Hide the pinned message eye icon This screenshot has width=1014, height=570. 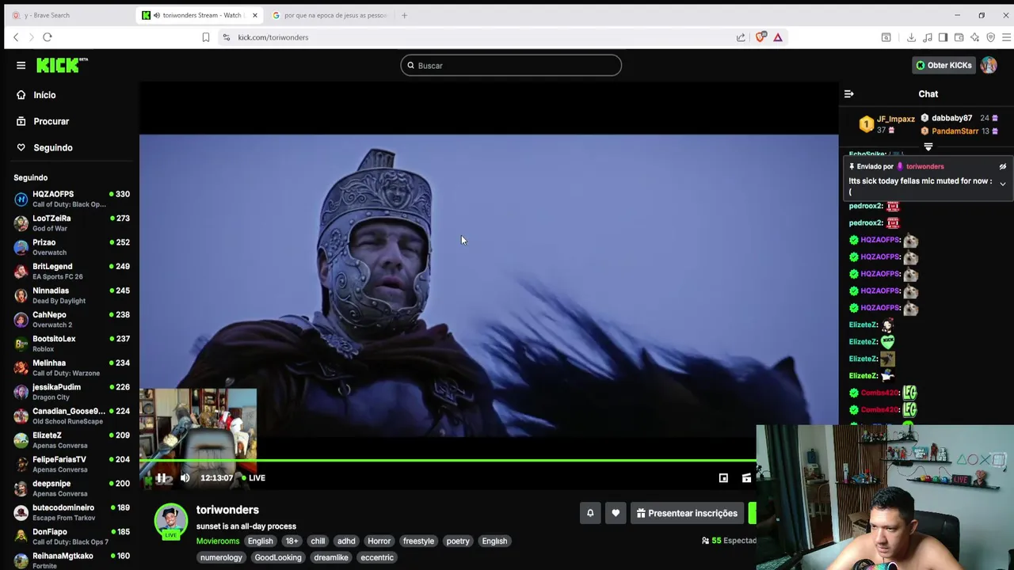(1002, 167)
